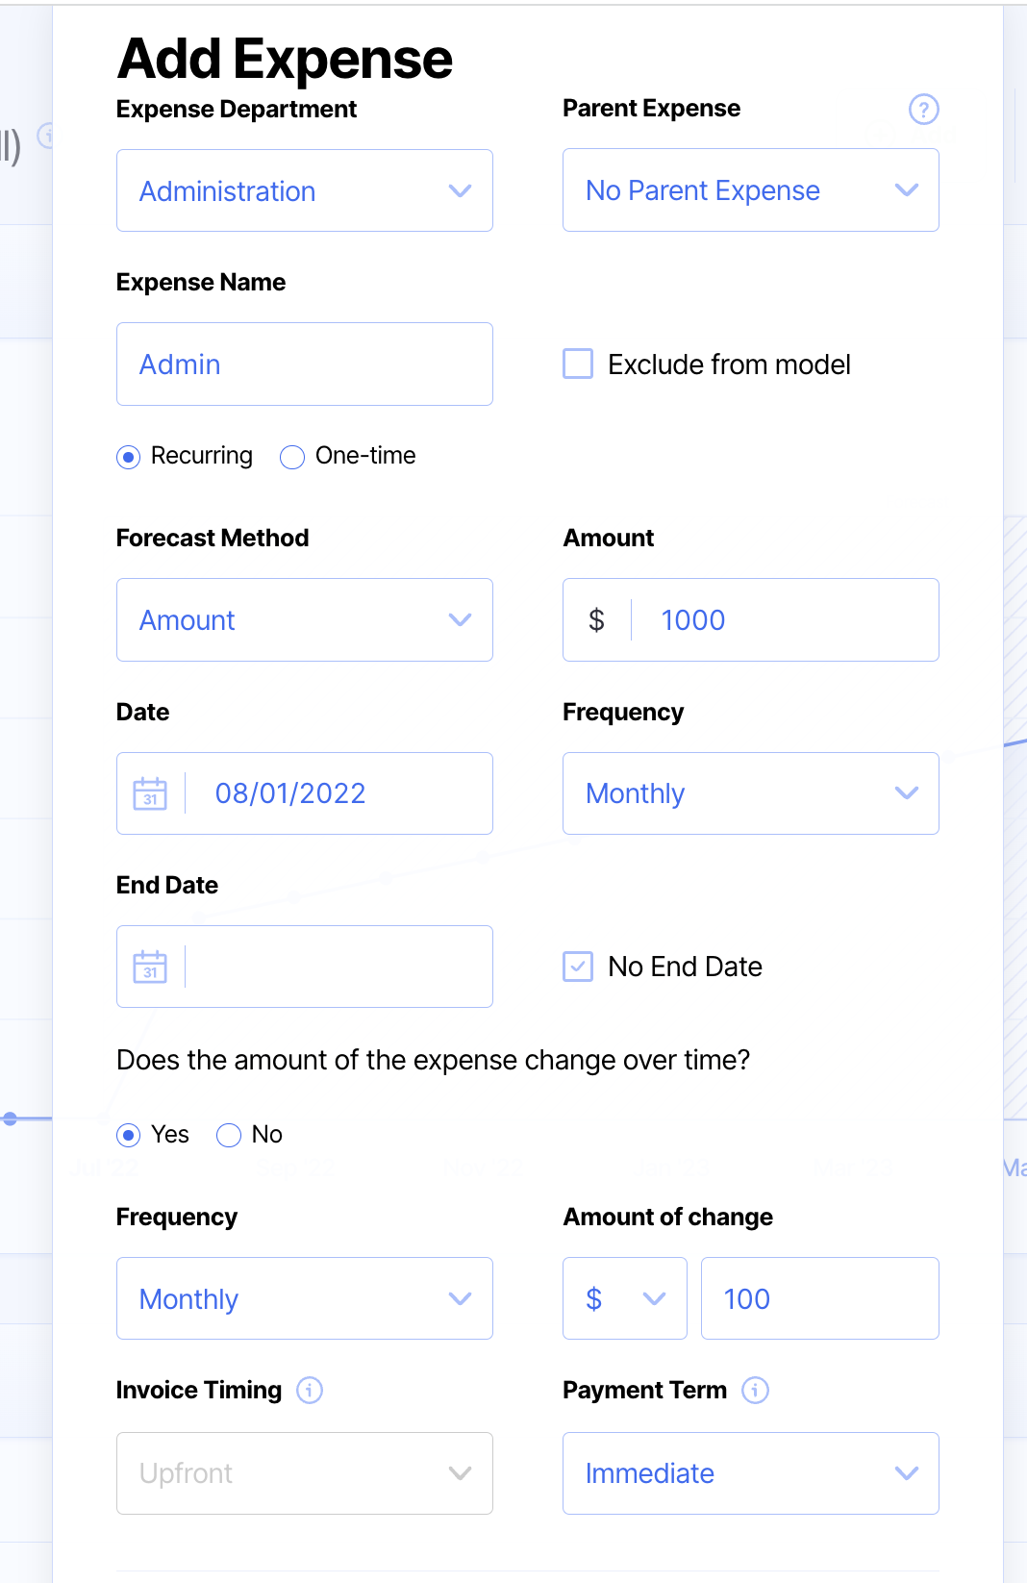Open the Expense Department dropdown
This screenshot has height=1583, width=1027.
point(304,190)
